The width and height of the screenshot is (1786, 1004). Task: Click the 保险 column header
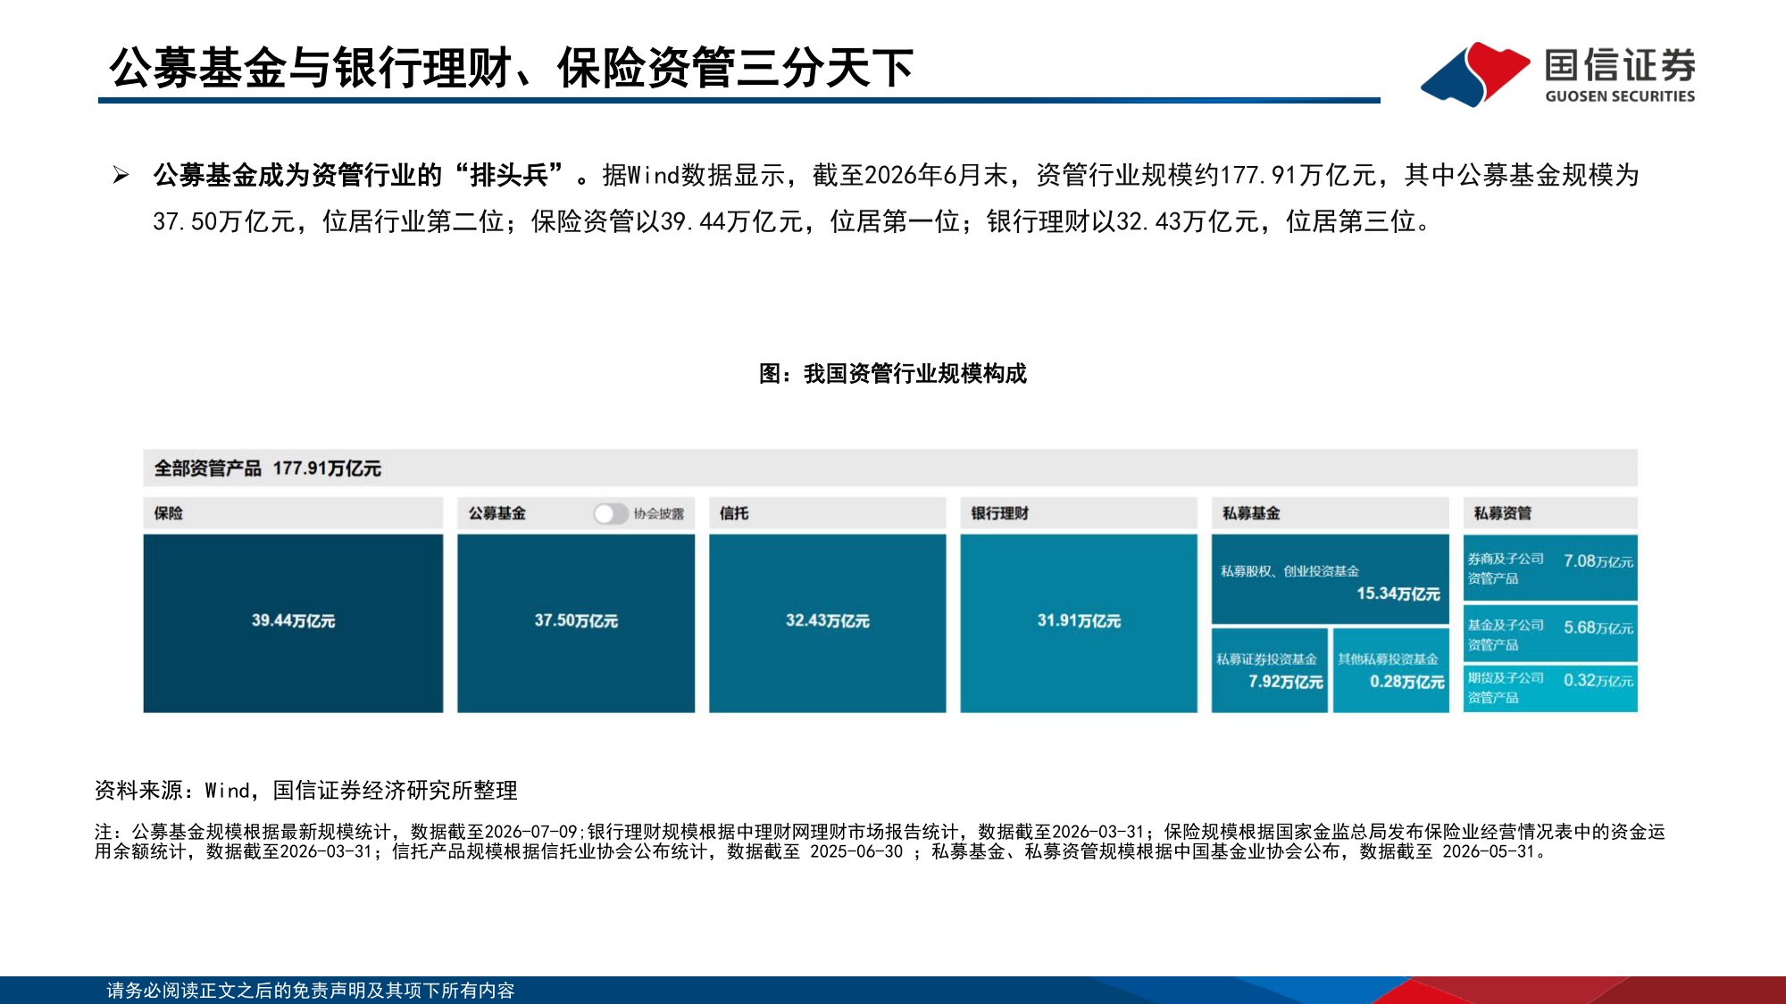click(293, 513)
